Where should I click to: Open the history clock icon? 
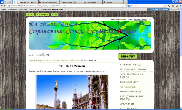click(x=177, y=6)
